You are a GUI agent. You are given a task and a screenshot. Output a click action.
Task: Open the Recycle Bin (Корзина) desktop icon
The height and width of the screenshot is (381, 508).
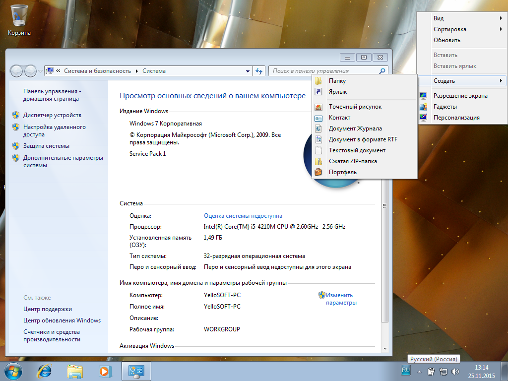pos(19,19)
